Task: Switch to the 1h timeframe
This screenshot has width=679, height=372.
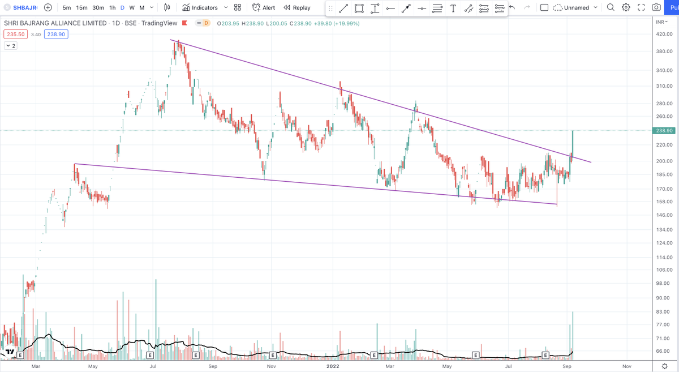Action: pyautogui.click(x=113, y=7)
